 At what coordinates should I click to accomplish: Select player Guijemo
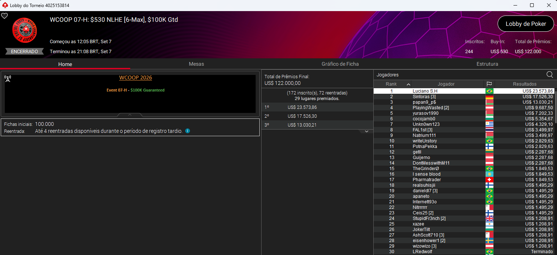click(x=464, y=158)
